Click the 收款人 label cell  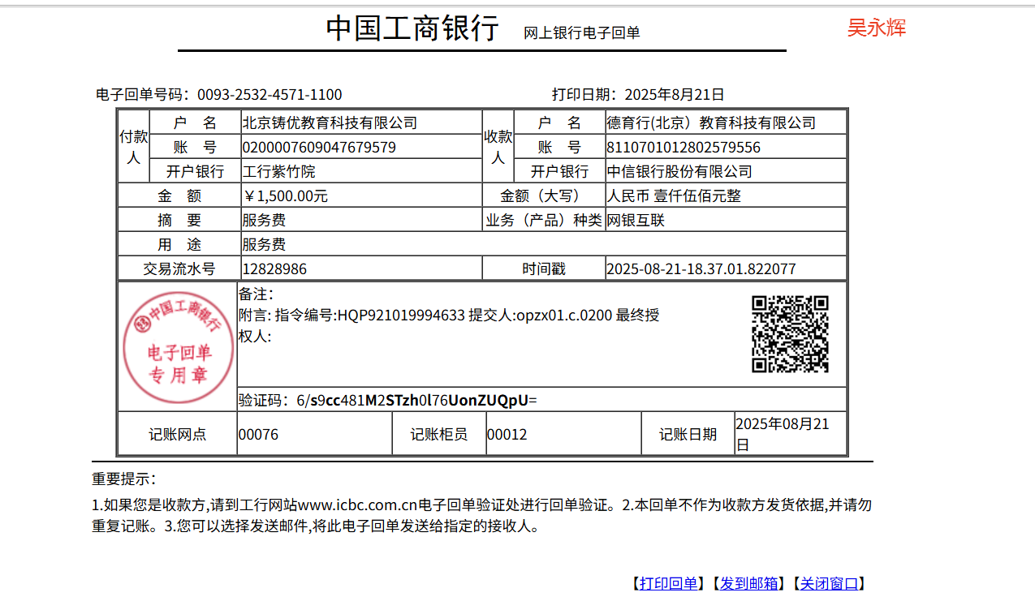(498, 147)
